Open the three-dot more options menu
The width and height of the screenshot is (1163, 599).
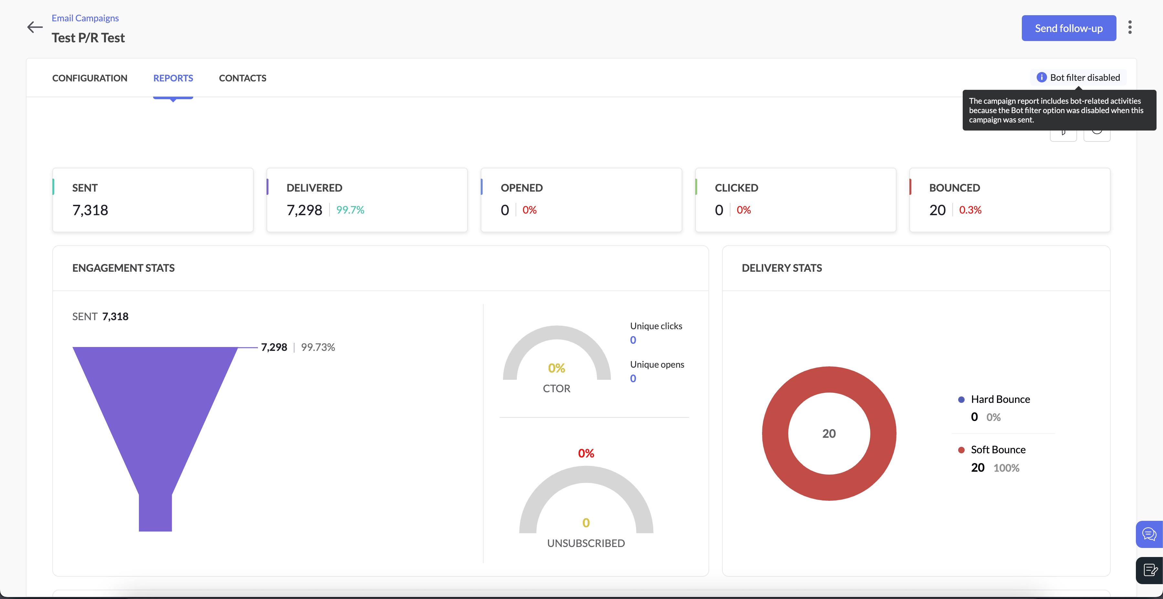click(x=1130, y=27)
